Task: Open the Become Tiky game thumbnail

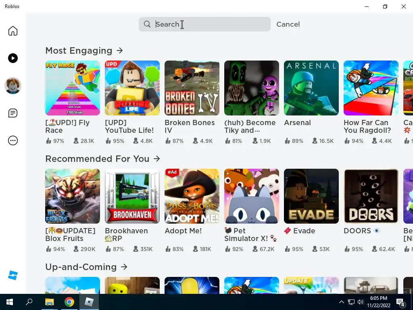Action: pyautogui.click(x=252, y=88)
